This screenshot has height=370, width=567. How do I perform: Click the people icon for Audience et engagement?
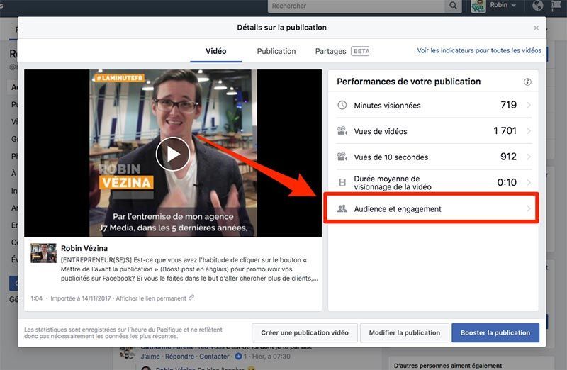coord(342,209)
